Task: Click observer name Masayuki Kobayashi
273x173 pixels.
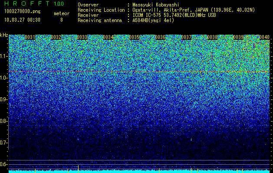Action: [x=156, y=5]
